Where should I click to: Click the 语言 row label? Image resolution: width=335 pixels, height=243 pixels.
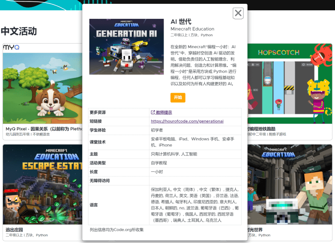click(x=94, y=205)
